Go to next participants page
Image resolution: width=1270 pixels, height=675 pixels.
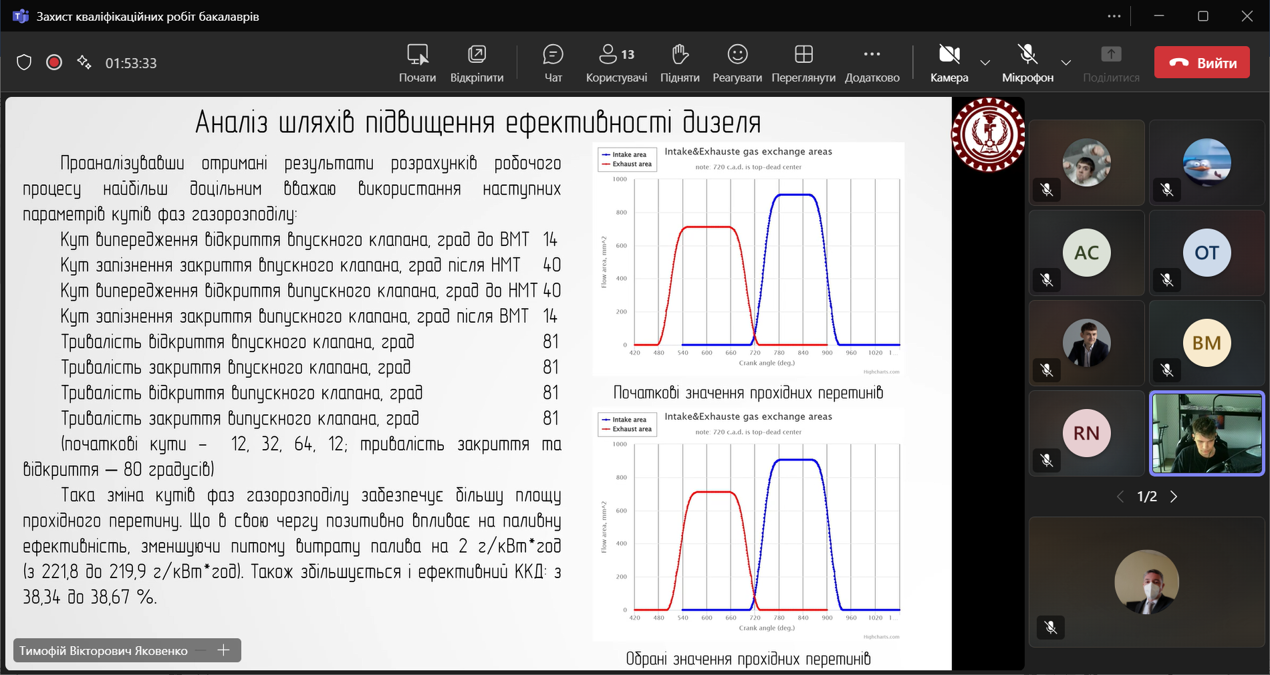(1174, 497)
